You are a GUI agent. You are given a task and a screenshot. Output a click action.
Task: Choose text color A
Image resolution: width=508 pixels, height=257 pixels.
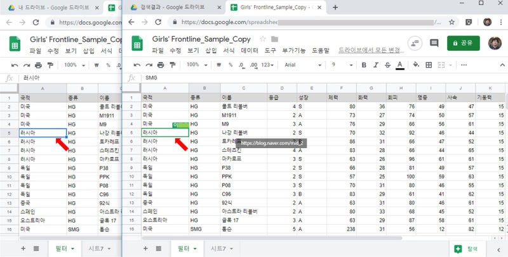pos(400,65)
